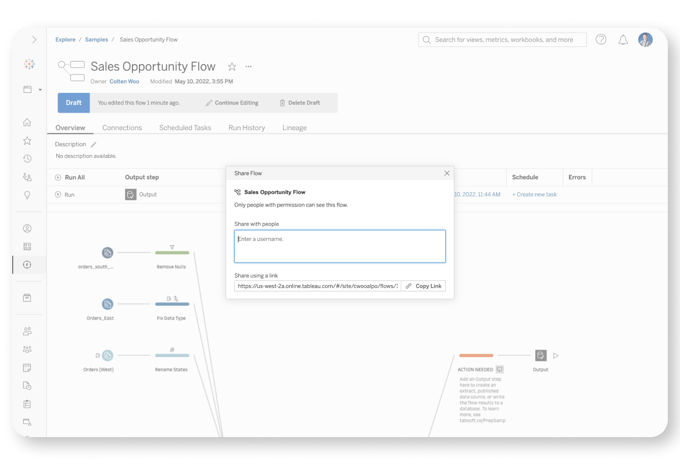Open the help question mark icon
Screen dimensions: 680x465
[601, 40]
